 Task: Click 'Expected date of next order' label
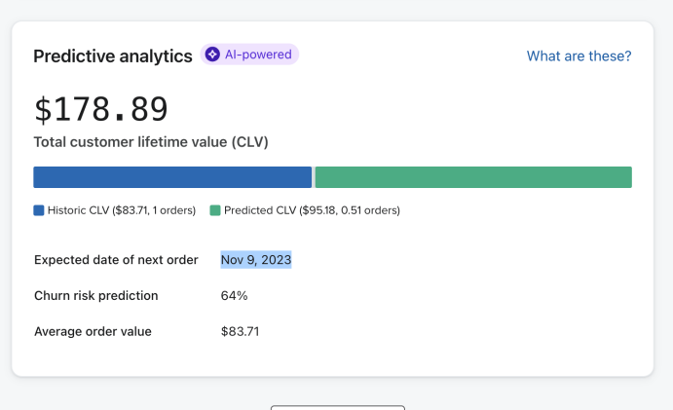(116, 260)
